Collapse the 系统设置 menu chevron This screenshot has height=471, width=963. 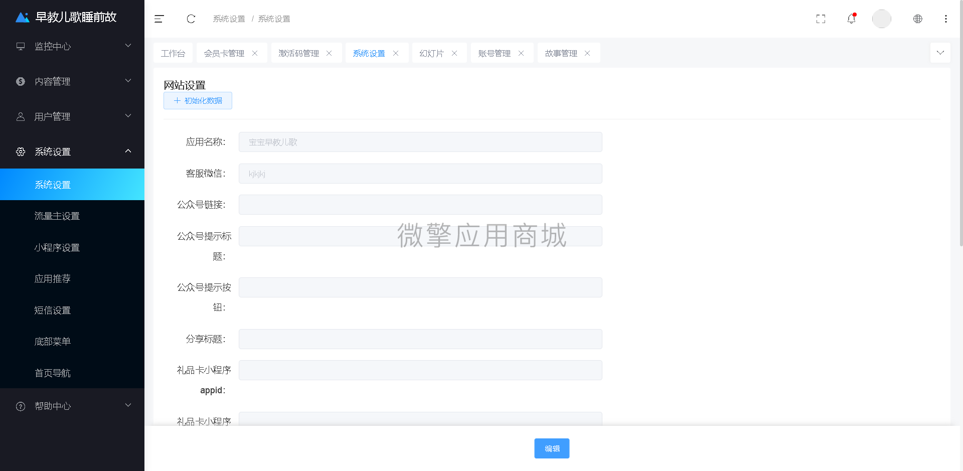[128, 151]
